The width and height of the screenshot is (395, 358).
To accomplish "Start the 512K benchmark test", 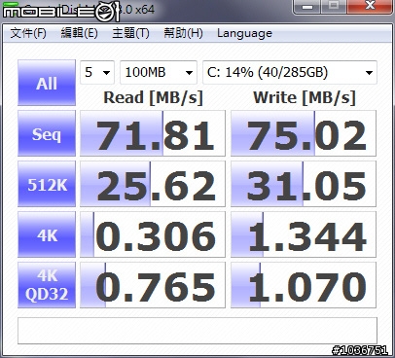I will [47, 184].
